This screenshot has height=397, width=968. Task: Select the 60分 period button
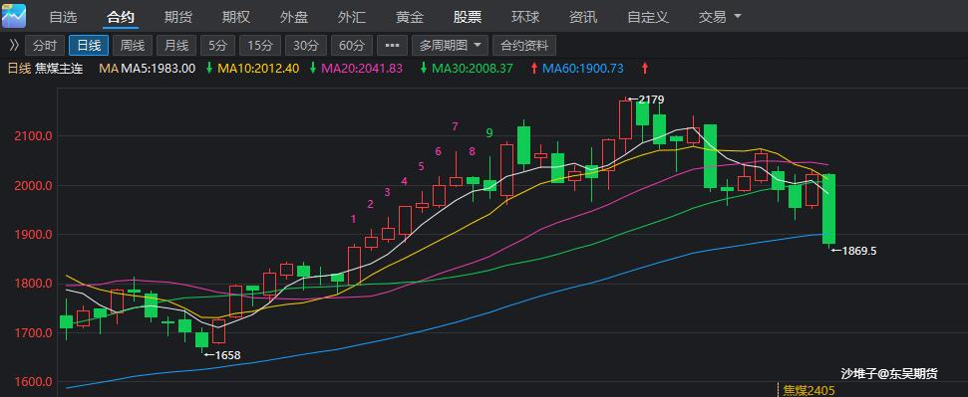(352, 45)
